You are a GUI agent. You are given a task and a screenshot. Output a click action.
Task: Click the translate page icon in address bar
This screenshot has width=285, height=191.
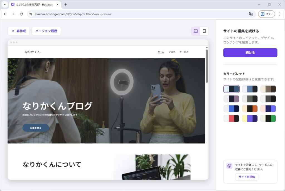pyautogui.click(x=250, y=14)
